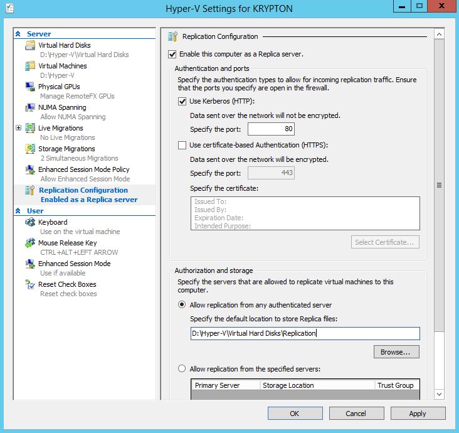Click the Mouse Release Key icon
459x433 pixels.
click(x=30, y=243)
